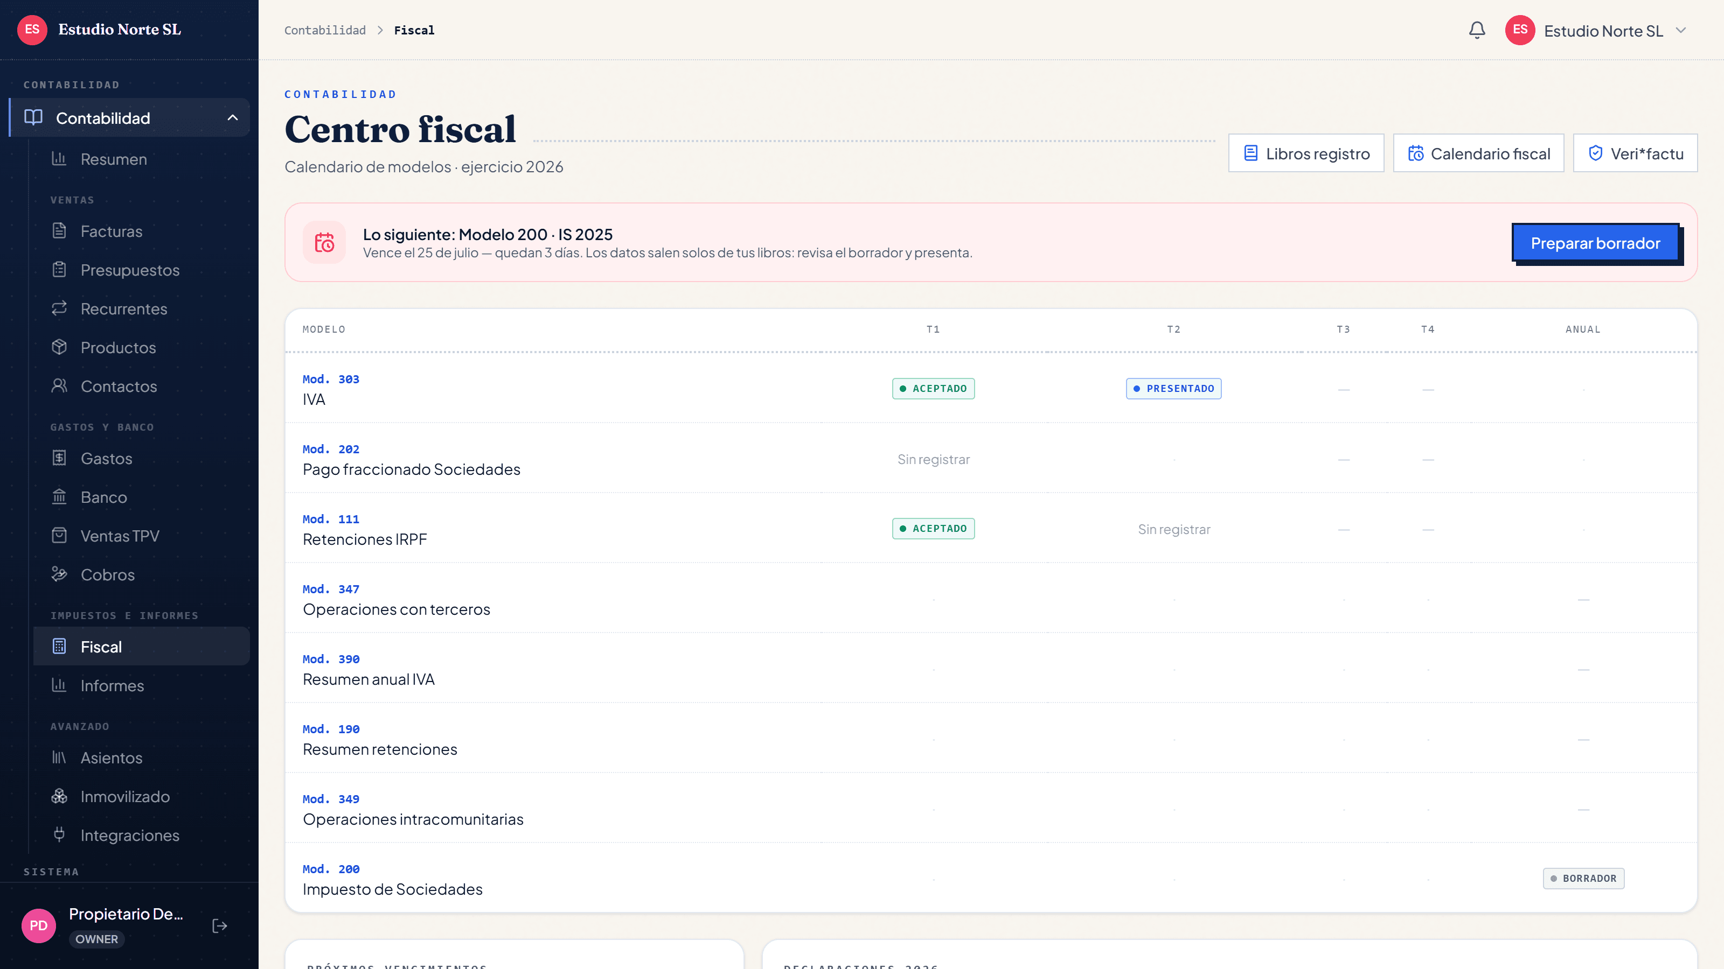This screenshot has width=1724, height=969.
Task: Click the T2 PRESENTADO badge for Mod. 303
Action: (1173, 389)
